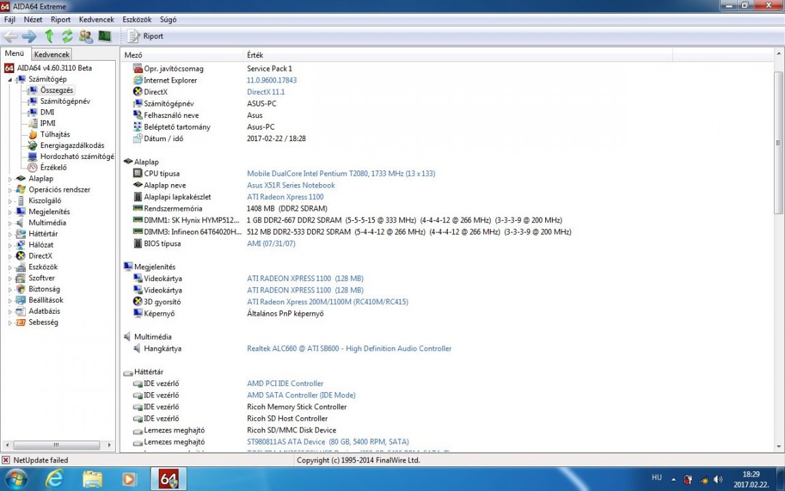Click the BIOS típusa chip icon
Image resolution: width=785 pixels, height=491 pixels.
[x=138, y=243]
